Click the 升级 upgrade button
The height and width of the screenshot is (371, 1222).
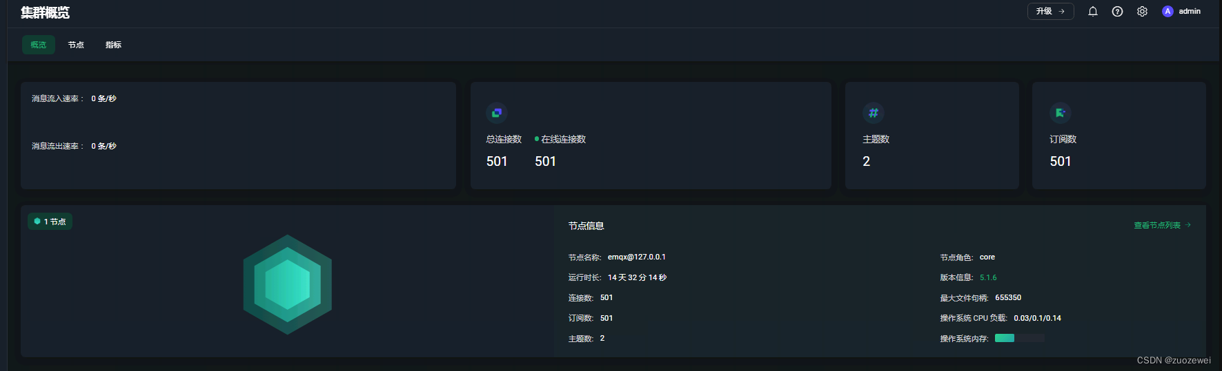[x=1050, y=12]
